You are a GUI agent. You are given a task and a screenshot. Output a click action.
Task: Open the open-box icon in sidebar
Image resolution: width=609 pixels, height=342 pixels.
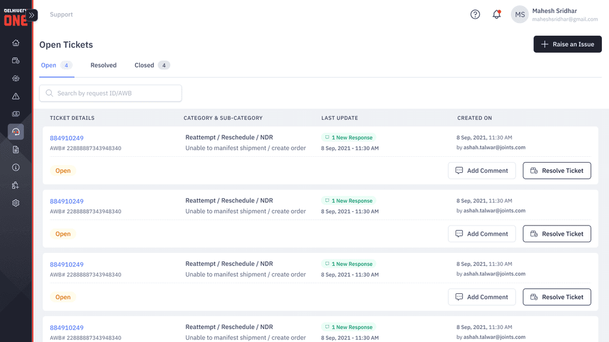[15, 78]
